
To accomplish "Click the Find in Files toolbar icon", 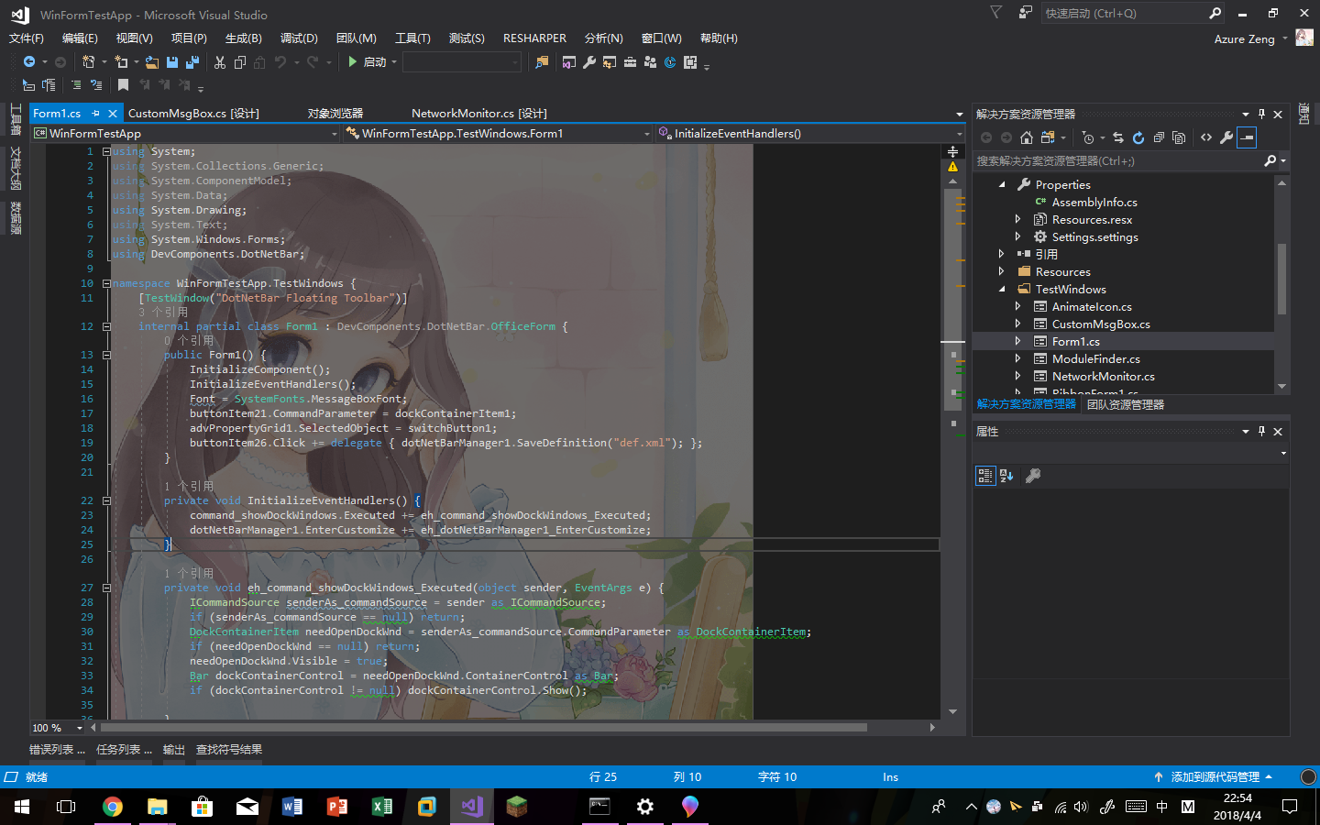I will [543, 62].
